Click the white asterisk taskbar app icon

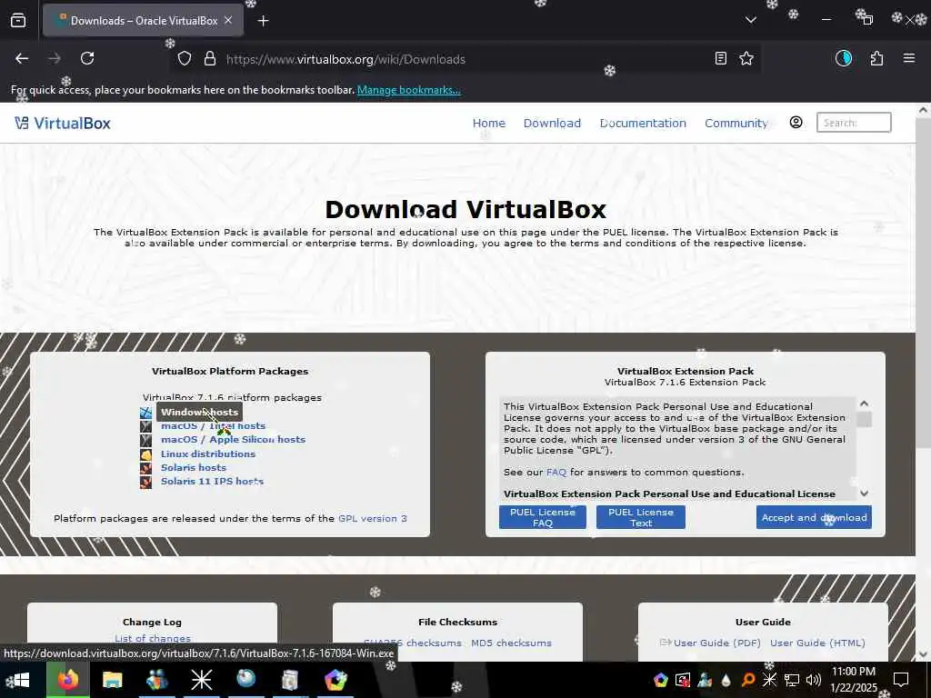(201, 680)
